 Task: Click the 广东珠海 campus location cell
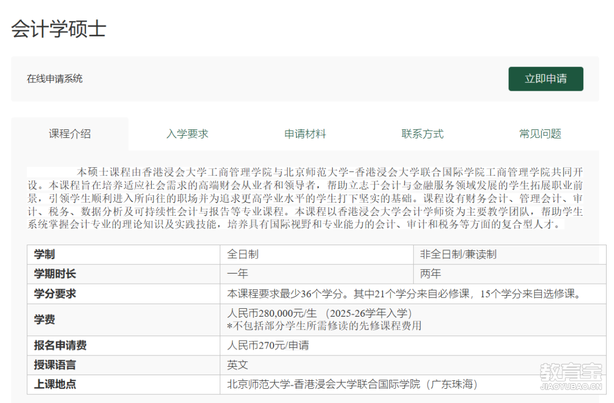pos(413,384)
